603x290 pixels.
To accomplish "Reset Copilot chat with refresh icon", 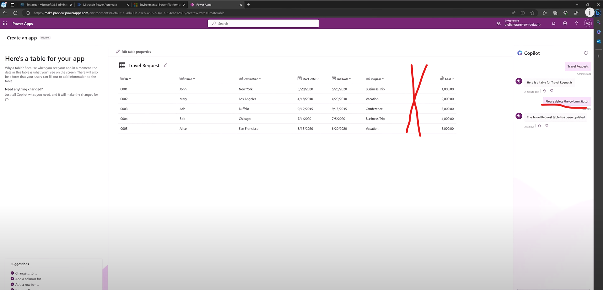I will click(586, 53).
